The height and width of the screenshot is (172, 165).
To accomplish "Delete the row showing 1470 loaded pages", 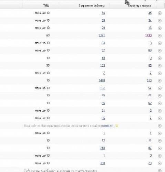I will coord(159,81).
